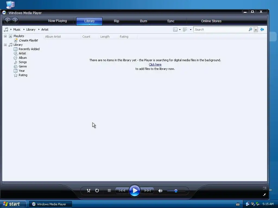Click the keyboard icon in taskbar

(238, 204)
